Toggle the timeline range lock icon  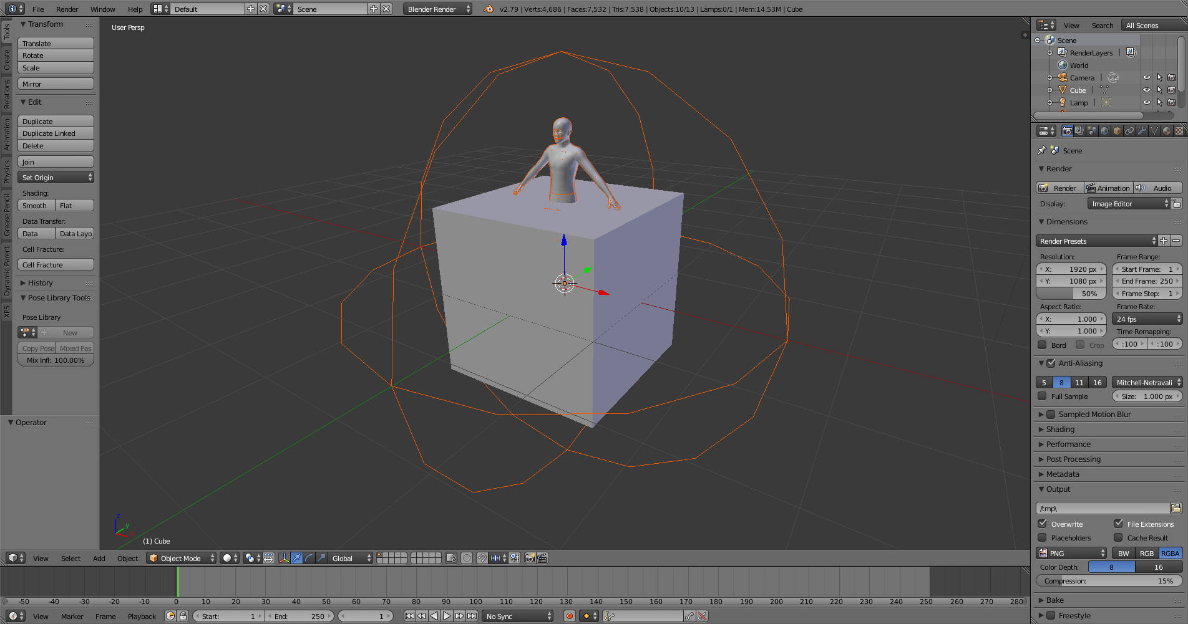click(183, 616)
